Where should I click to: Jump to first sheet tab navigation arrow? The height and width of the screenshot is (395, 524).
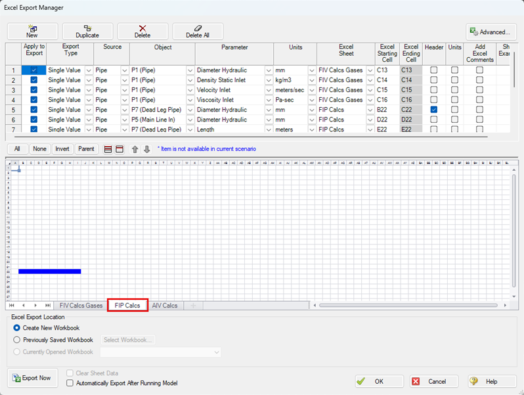12,306
